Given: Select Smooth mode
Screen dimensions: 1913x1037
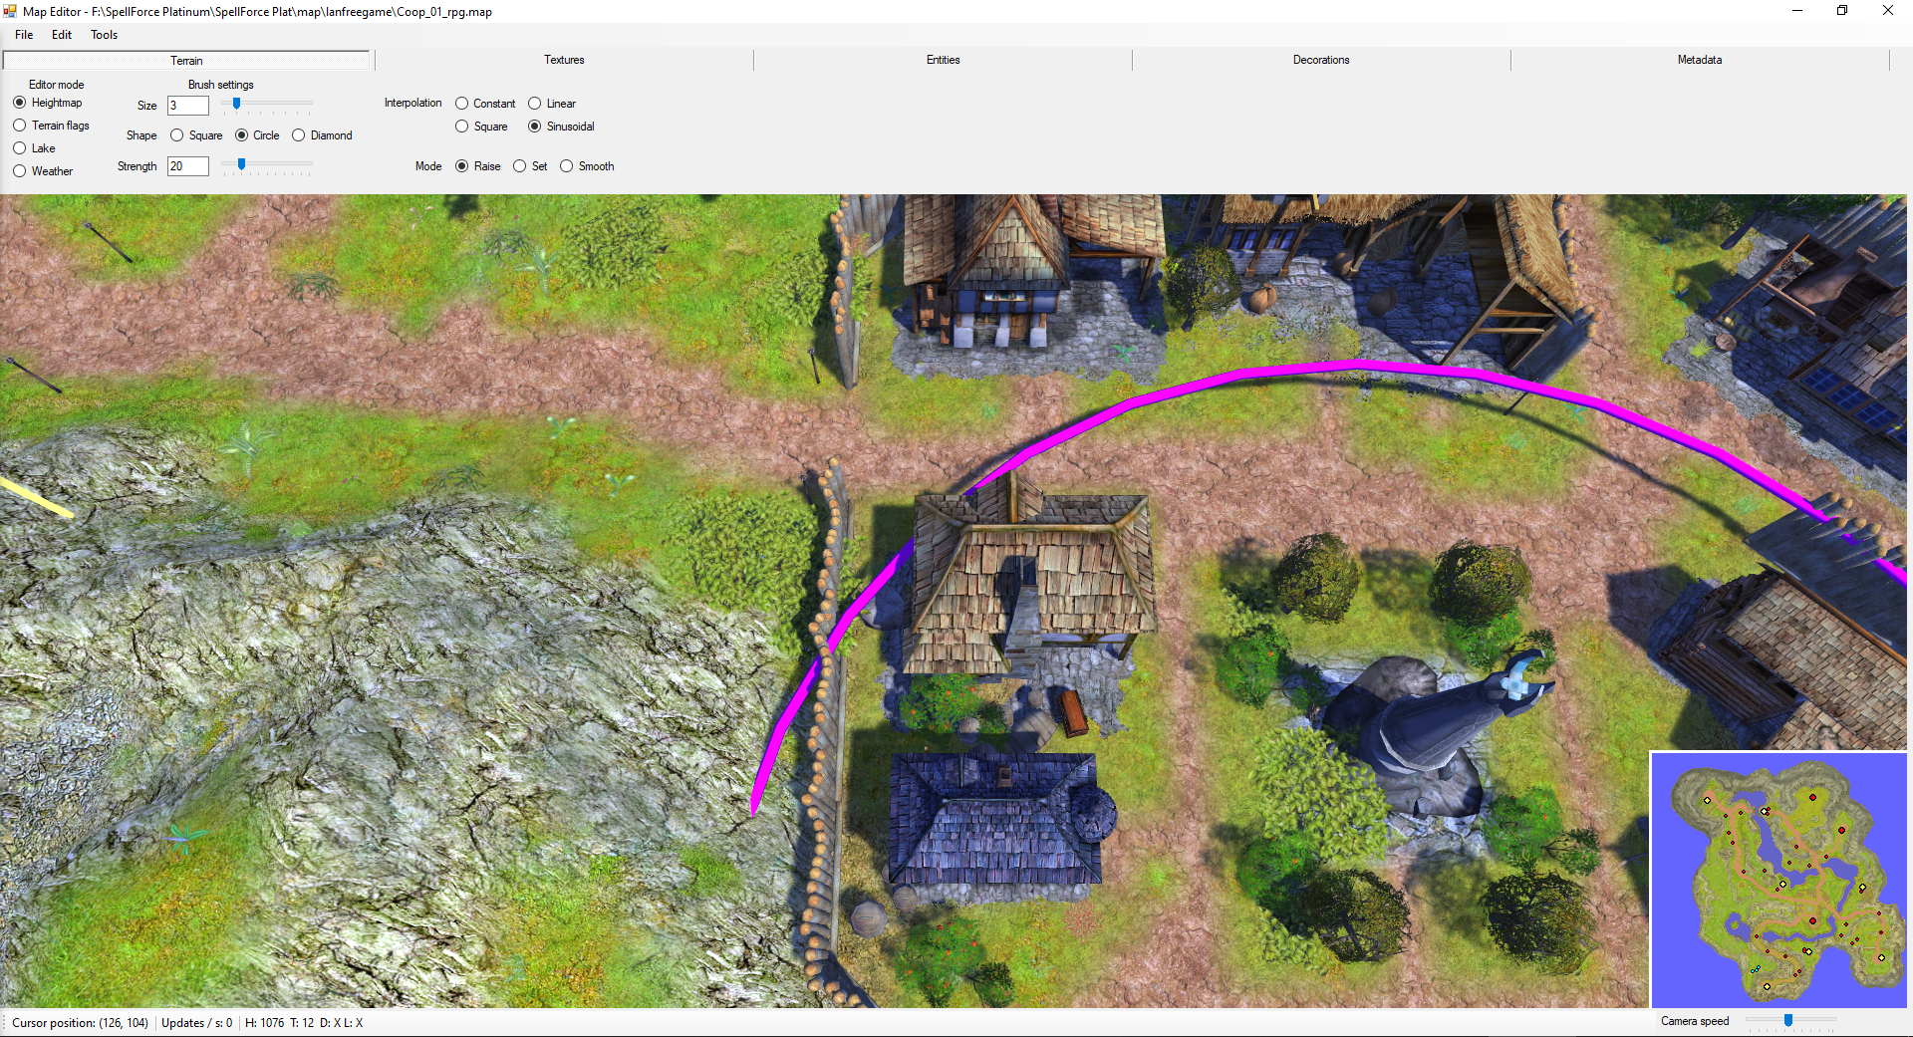Looking at the screenshot, I should tap(588, 166).
